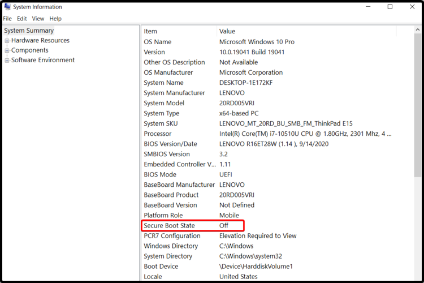Minimize the System Information window
The image size is (424, 283).
point(368,7)
